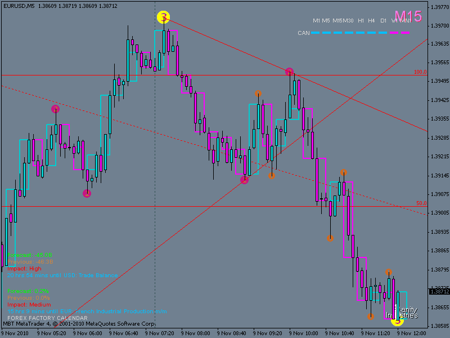
Task: Click the USD: Trade Balance countdown line
Action: (62, 275)
